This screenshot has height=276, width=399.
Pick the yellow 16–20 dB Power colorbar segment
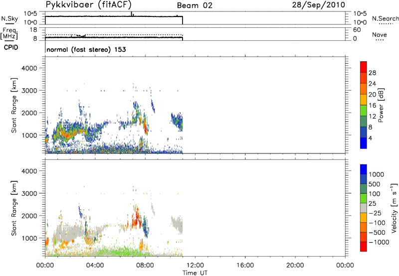pyautogui.click(x=364, y=99)
